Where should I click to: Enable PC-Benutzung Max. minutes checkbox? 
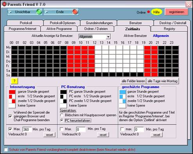(61, 129)
